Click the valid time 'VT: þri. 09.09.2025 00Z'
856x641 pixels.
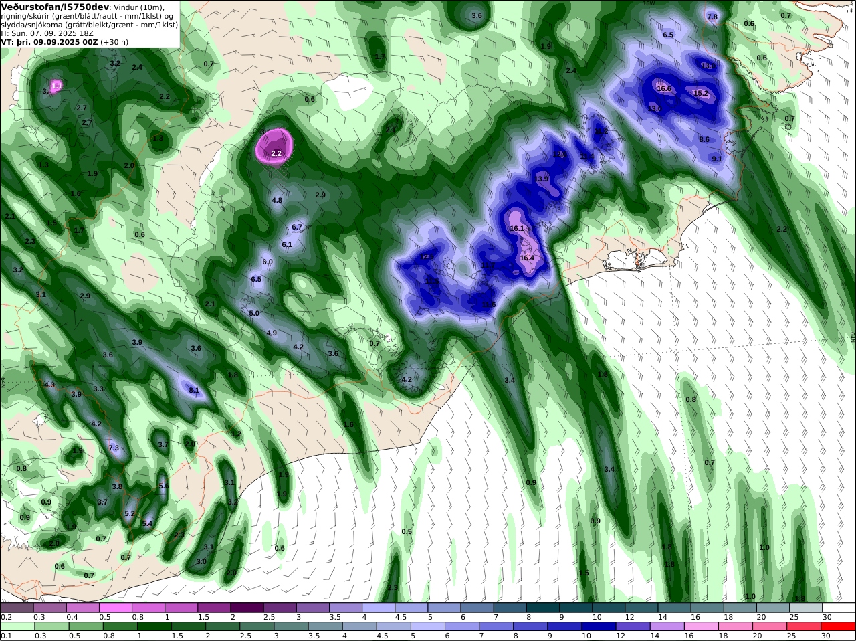[x=49, y=41]
